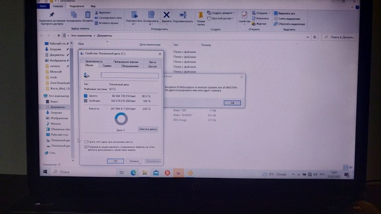Open the Sharing (Доступ) tab
This screenshot has width=381, height=214.
point(153,66)
